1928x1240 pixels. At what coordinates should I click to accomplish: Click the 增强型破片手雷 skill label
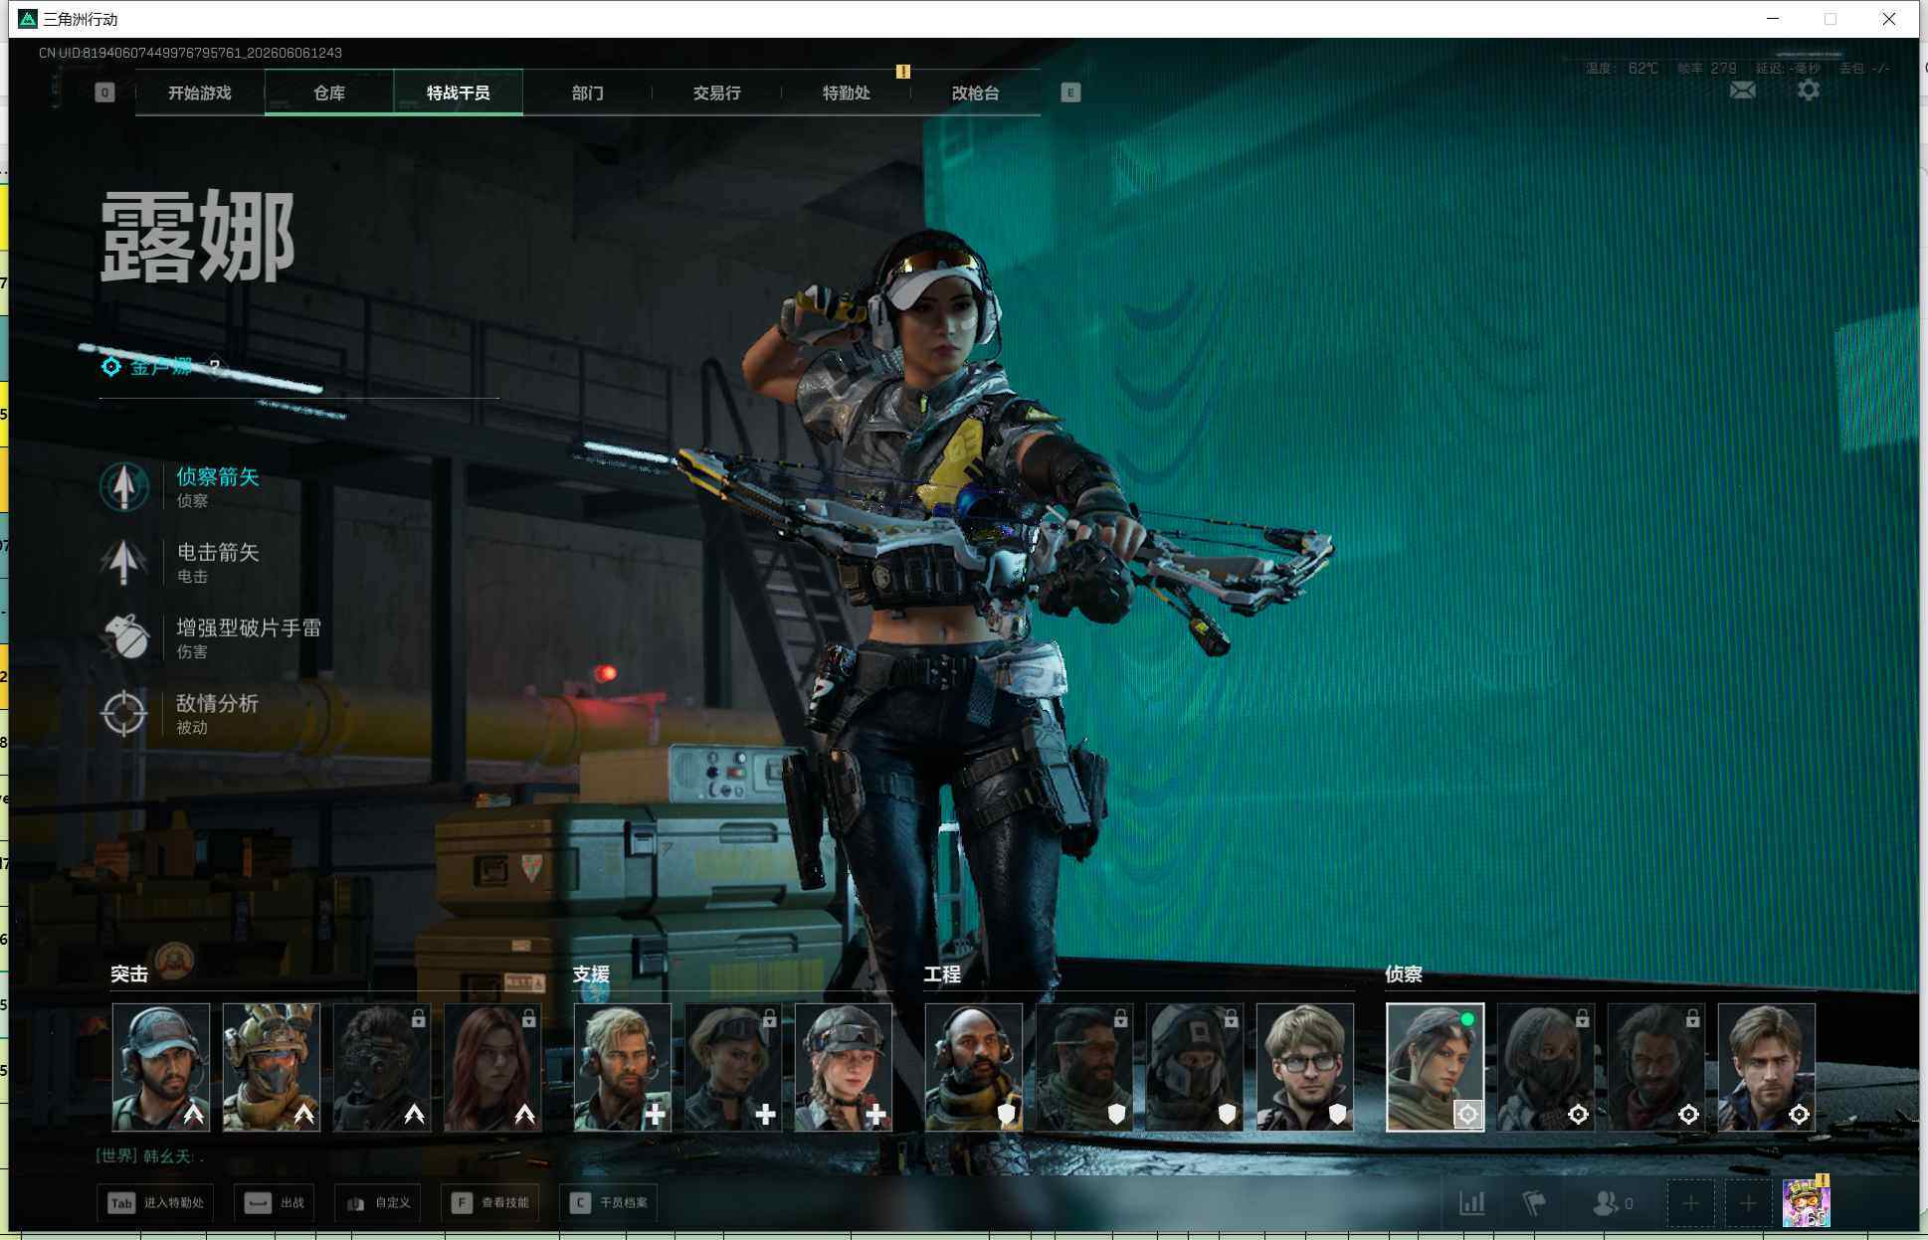(249, 627)
